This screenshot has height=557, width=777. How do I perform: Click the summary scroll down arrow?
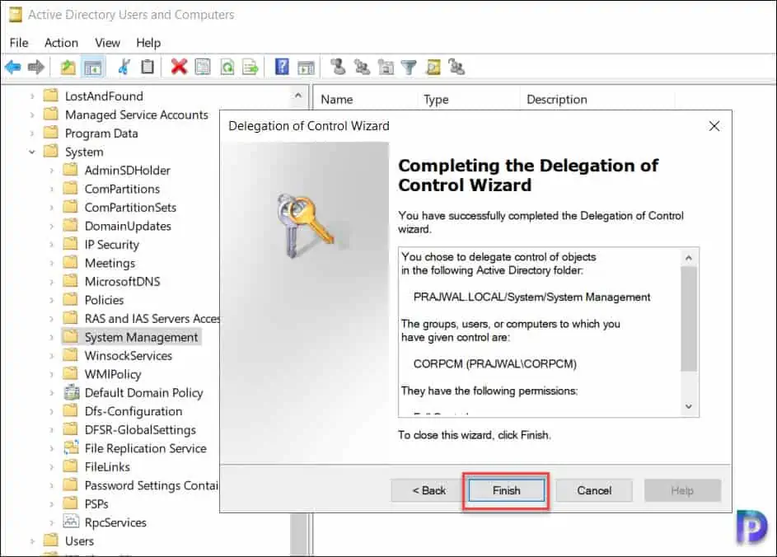point(689,406)
